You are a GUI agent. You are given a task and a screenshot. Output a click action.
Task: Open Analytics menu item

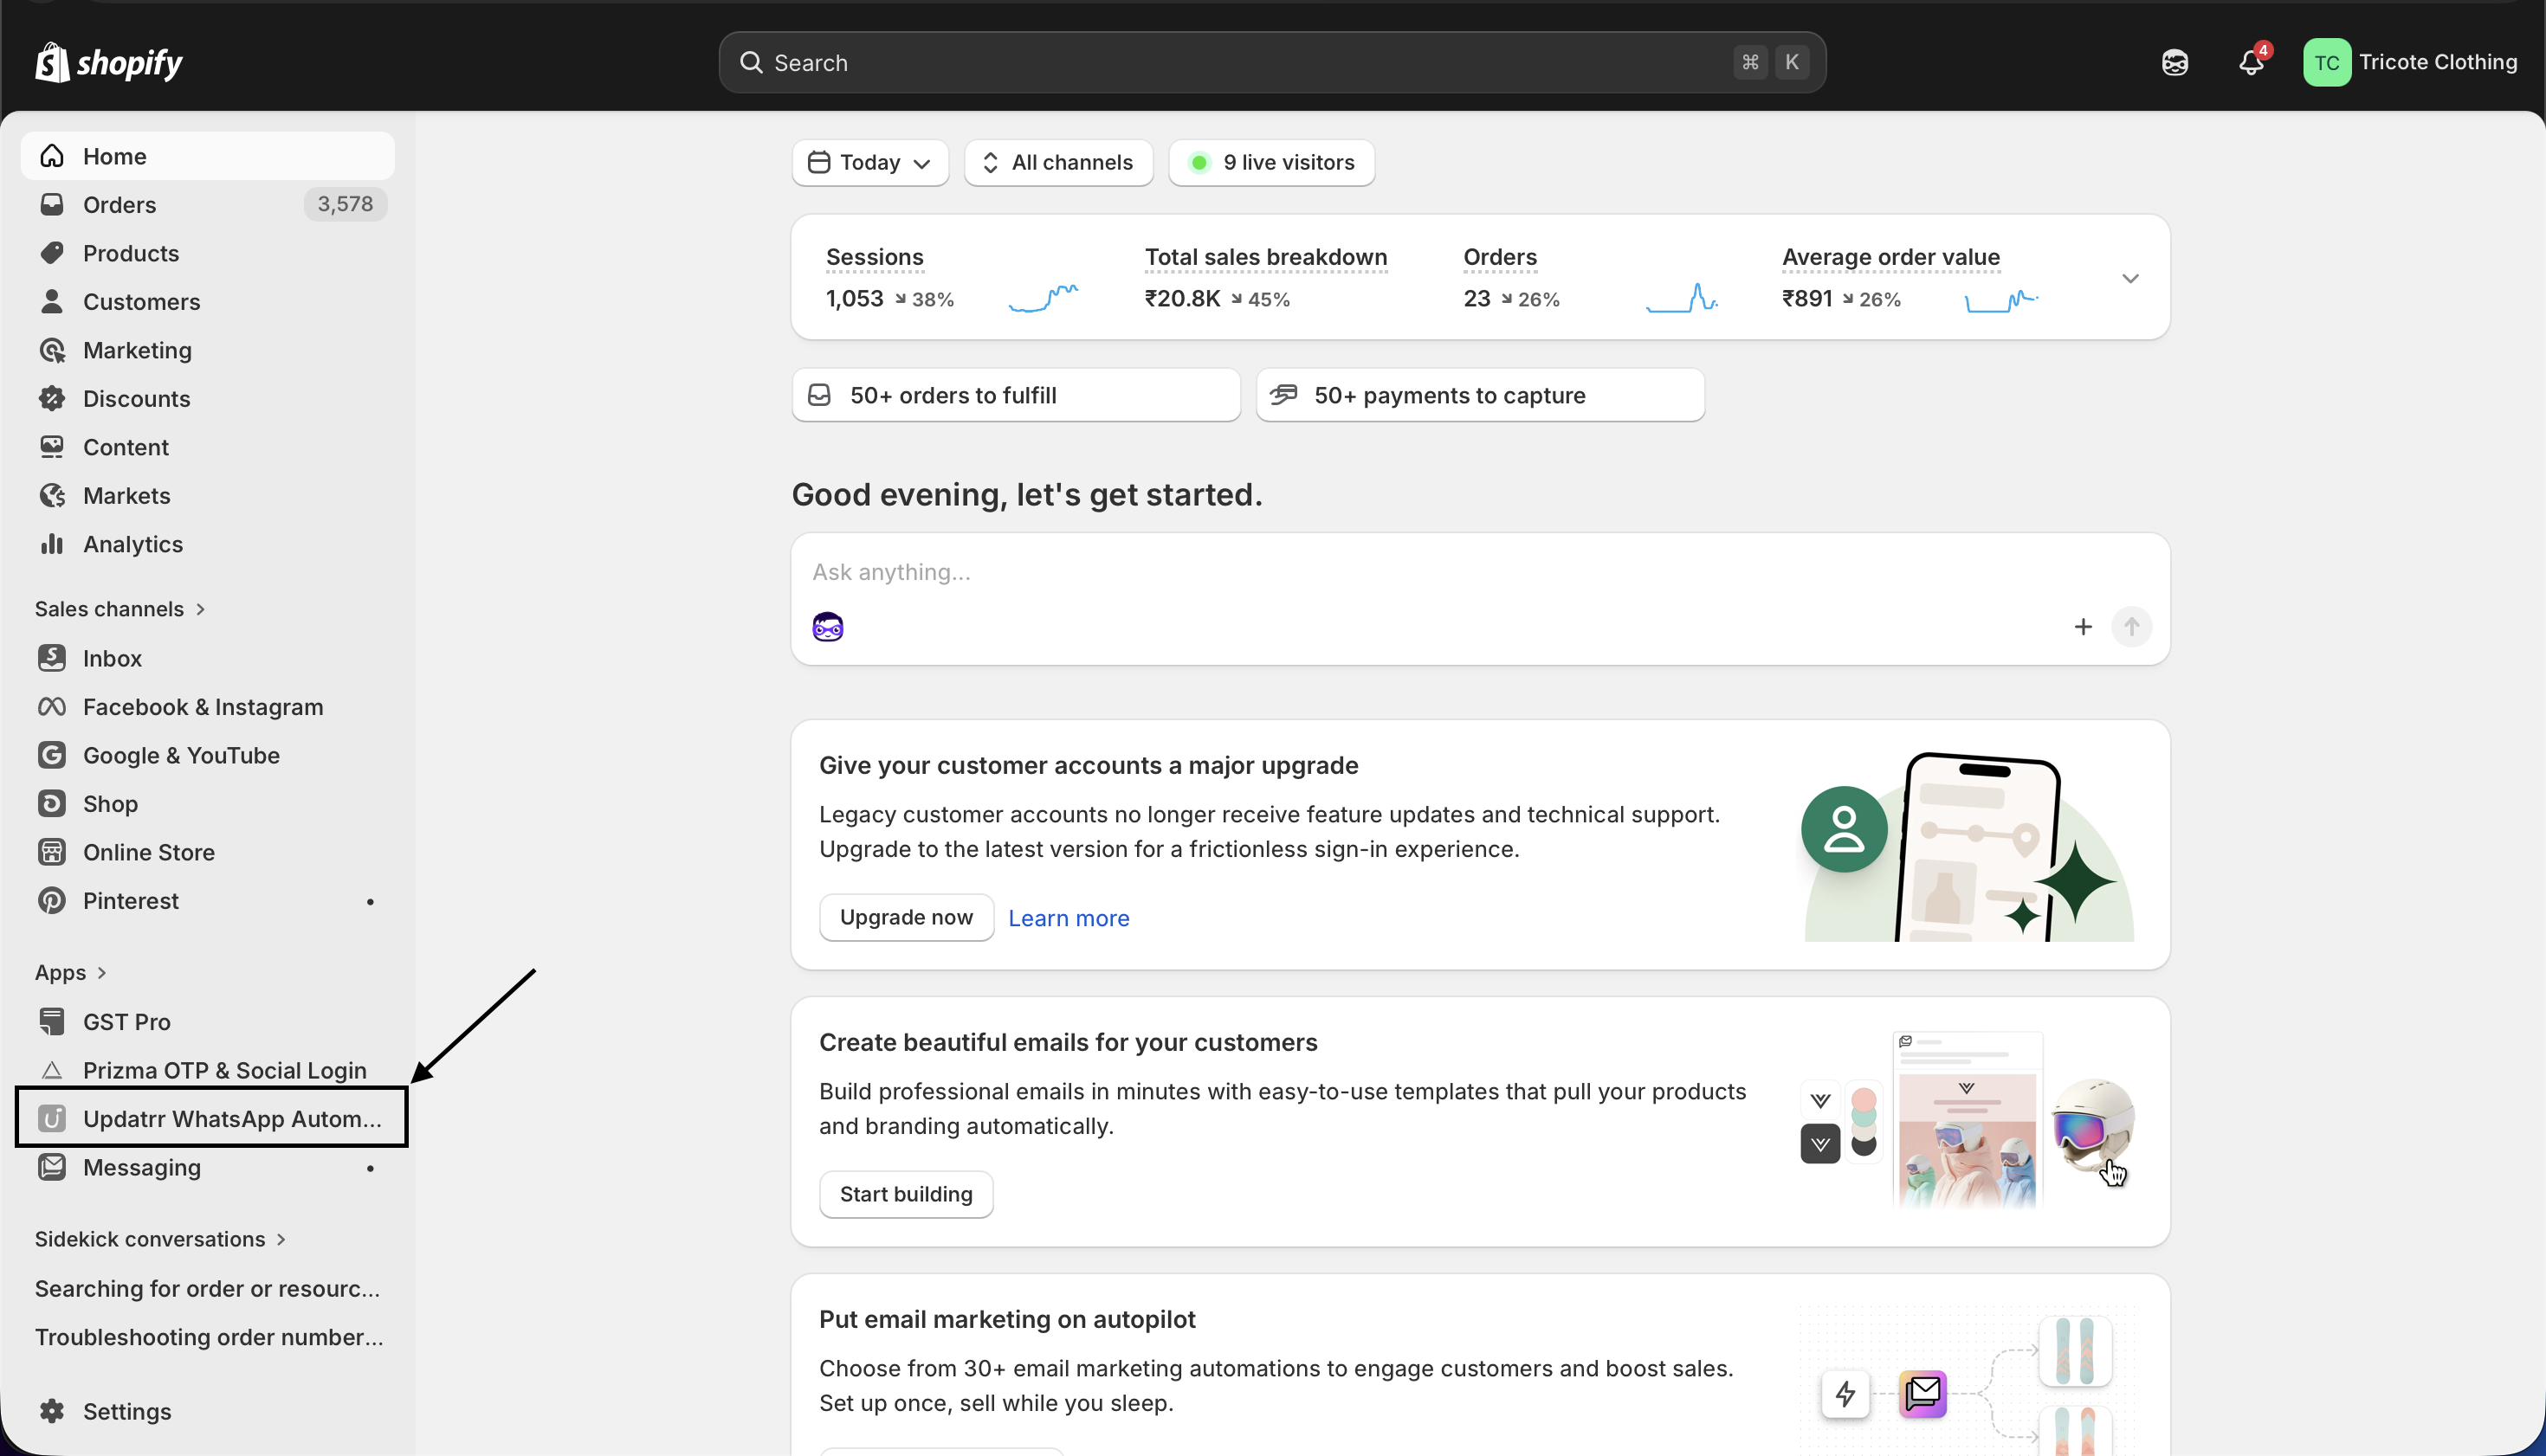tap(132, 544)
